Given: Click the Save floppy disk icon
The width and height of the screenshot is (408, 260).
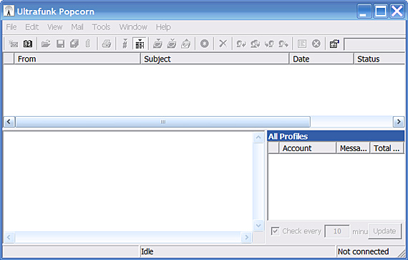Looking at the screenshot, I should 60,44.
